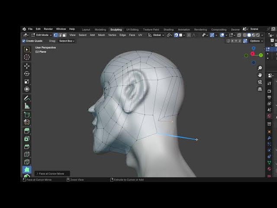
Task: Open the Render menu
Action: click(x=48, y=29)
